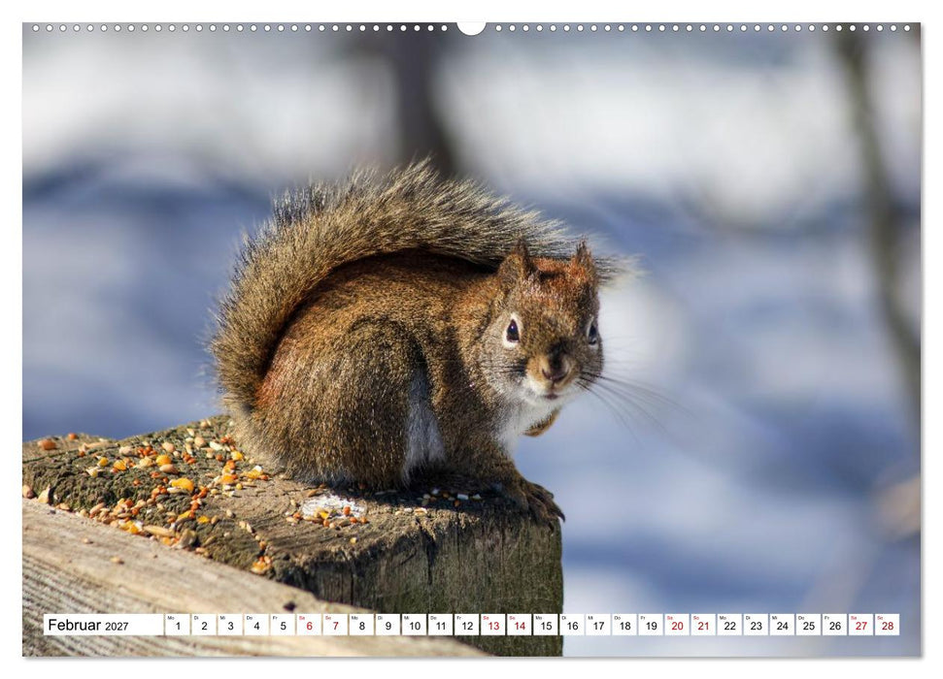This screenshot has height=679, width=943.
Task: Pick the red date 20
Action: pos(677,625)
